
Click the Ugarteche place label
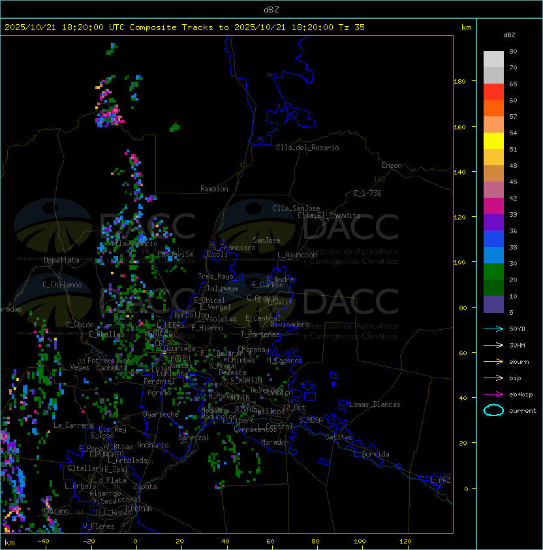coord(161,414)
